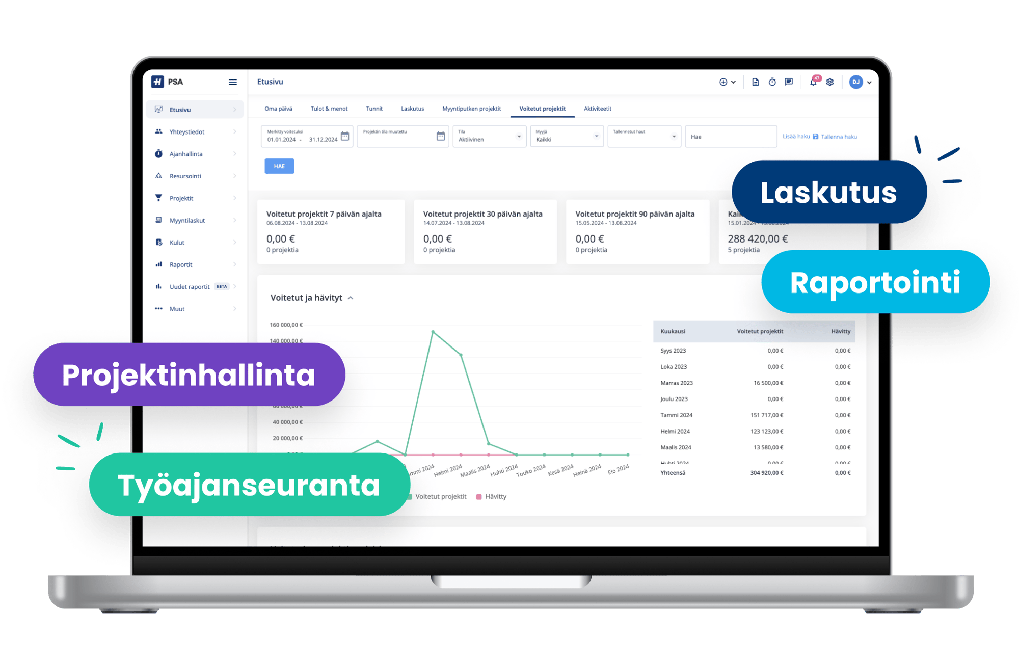Click the Tallenna haku save icon

816,137
